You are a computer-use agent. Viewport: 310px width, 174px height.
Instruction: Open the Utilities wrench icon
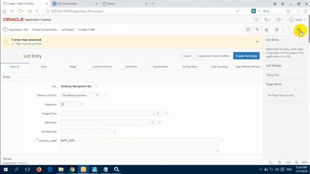point(257,29)
